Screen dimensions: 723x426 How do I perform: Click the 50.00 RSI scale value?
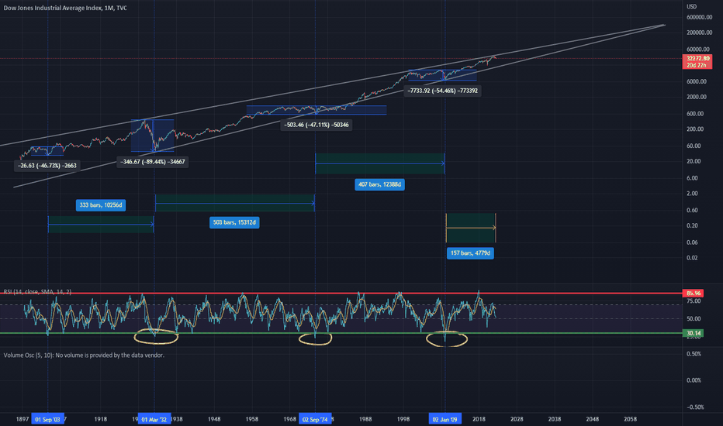coord(694,318)
